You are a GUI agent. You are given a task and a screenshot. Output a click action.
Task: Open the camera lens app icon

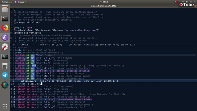point(5,85)
